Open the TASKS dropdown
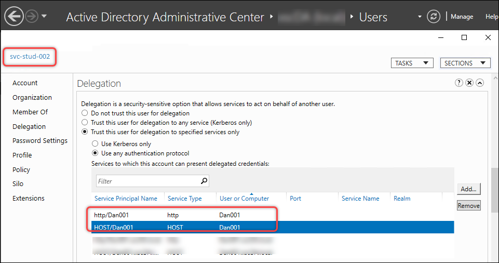 click(x=412, y=63)
